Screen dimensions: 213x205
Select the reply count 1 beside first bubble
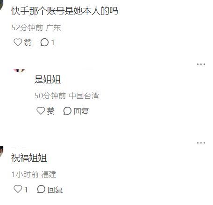click(53, 42)
